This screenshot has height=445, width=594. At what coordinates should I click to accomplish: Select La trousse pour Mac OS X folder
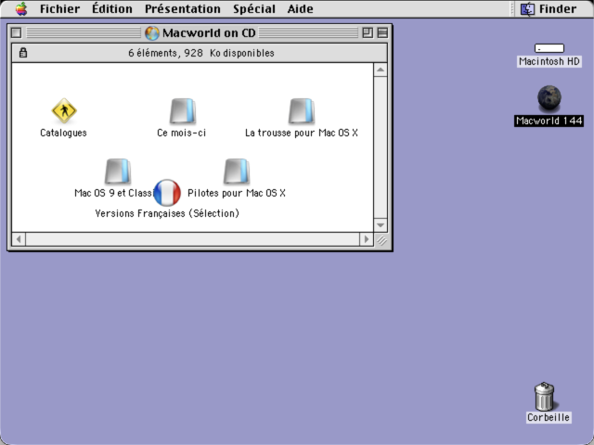302,111
